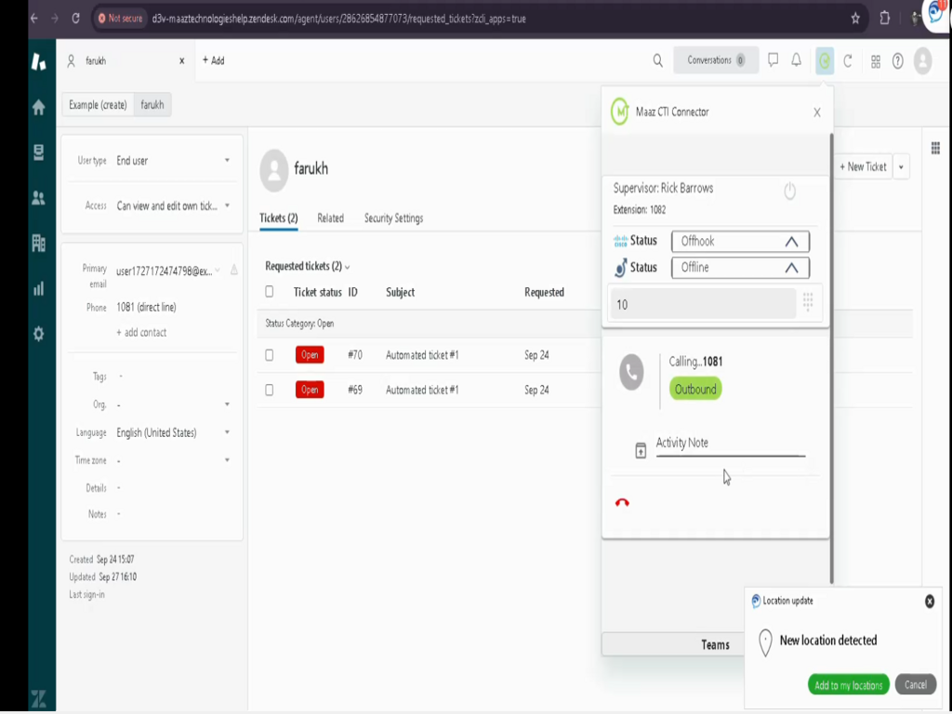Click the Activity Note input field
952x714 pixels.
[x=730, y=443]
